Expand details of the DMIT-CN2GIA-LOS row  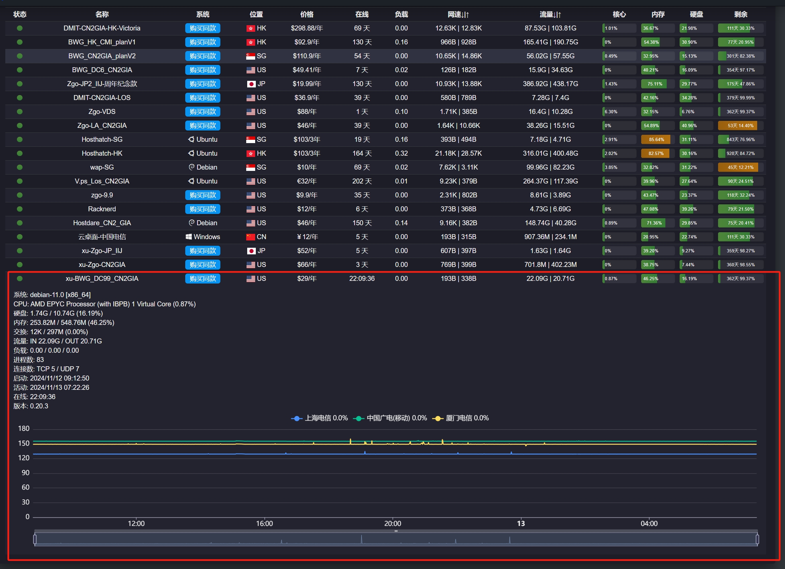tap(385, 98)
